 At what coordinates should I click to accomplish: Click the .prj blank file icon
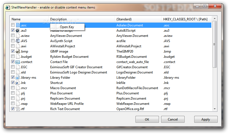(18, 99)
